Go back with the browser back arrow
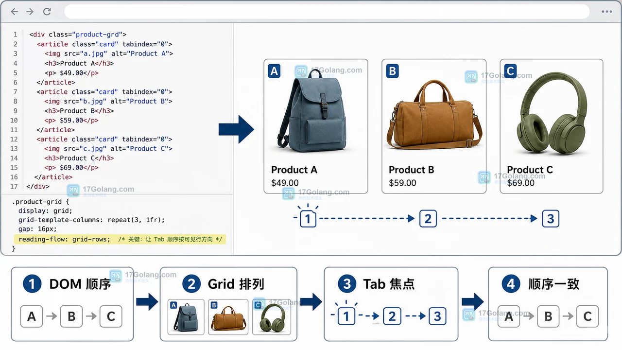This screenshot has width=622, height=350. [x=15, y=12]
